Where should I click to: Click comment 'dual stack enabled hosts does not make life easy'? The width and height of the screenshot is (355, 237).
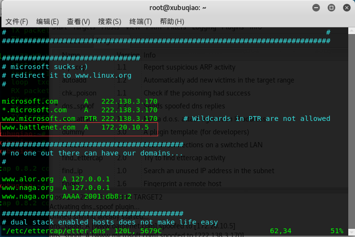point(114,222)
